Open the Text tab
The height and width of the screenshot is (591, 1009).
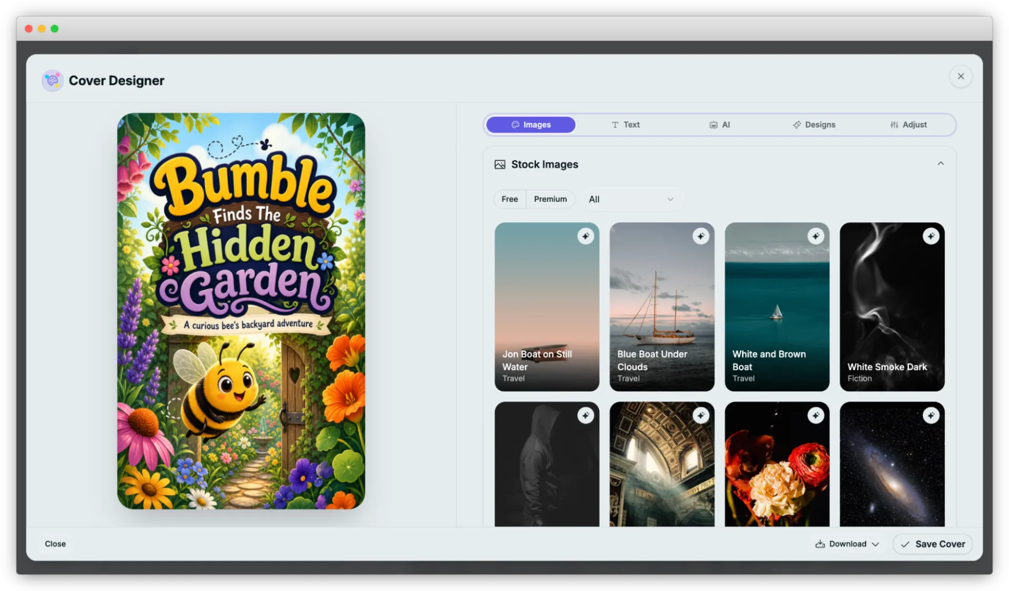click(625, 125)
